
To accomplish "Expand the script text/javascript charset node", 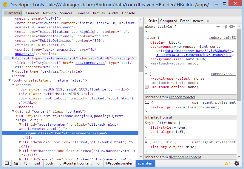I will pos(13,58).
